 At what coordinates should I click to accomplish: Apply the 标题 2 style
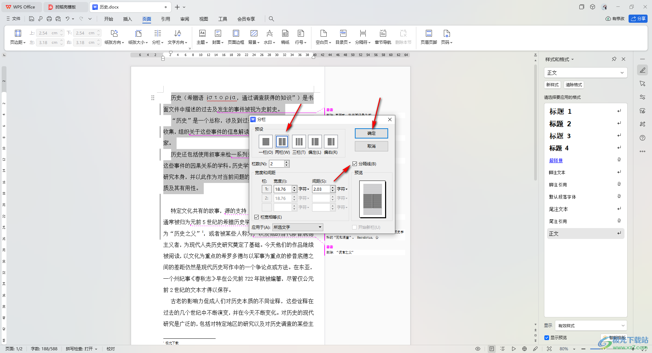pos(585,124)
